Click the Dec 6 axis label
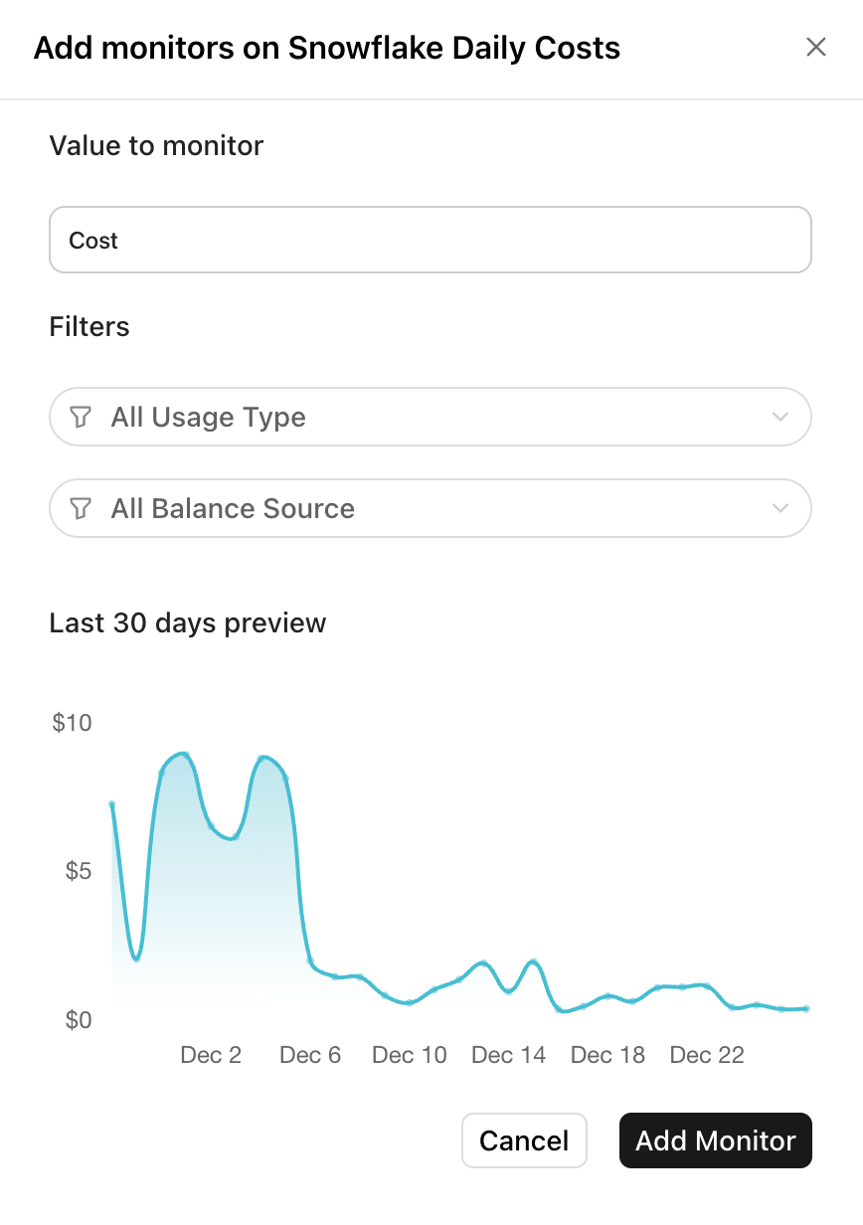The height and width of the screenshot is (1225, 863). tap(310, 1055)
